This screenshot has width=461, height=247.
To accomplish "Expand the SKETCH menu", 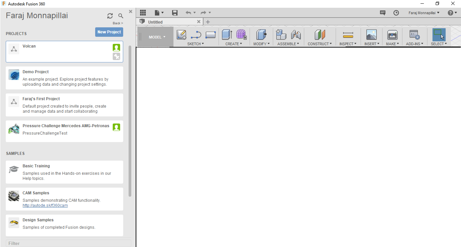I will click(x=195, y=44).
